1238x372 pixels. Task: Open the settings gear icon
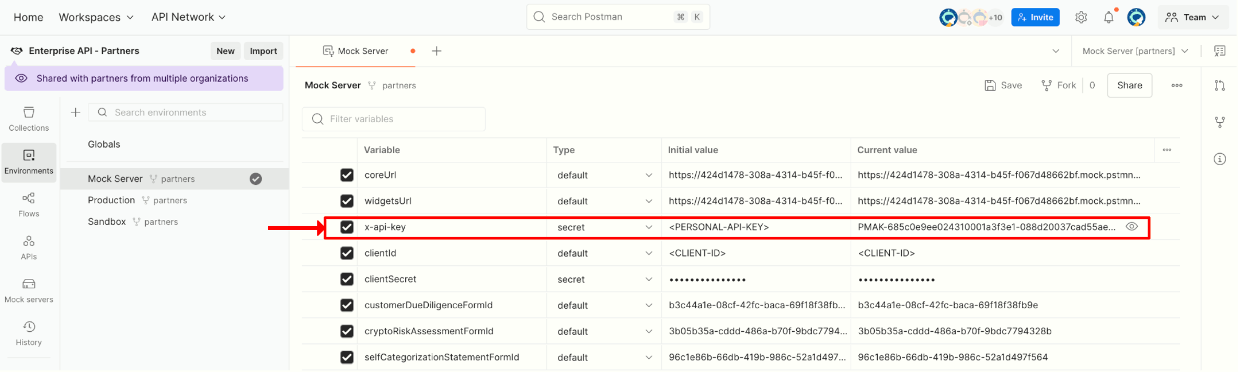tap(1081, 17)
